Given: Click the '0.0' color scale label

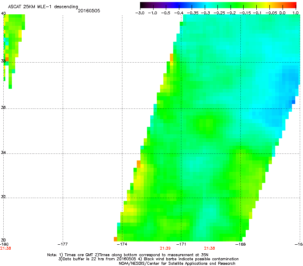Looking at the screenshot, I should point(283,13).
